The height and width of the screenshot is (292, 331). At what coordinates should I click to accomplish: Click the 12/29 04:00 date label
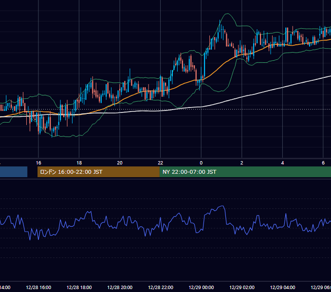pos(282,288)
